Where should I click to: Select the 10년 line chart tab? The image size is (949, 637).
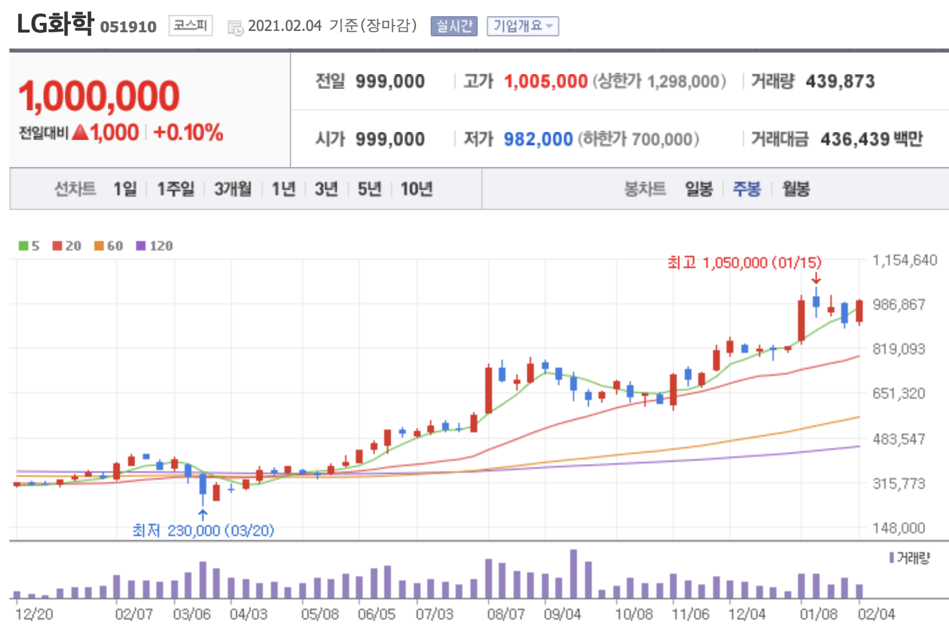point(417,189)
